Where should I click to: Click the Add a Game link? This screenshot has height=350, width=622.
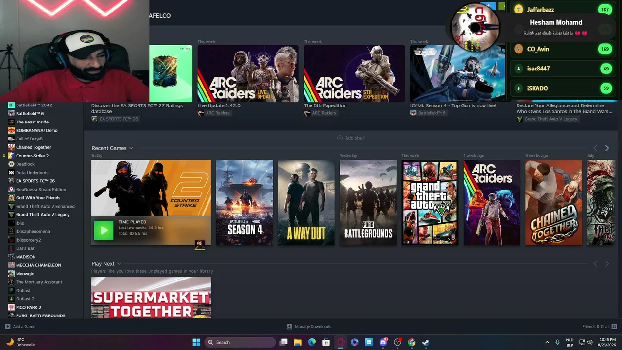pyautogui.click(x=24, y=327)
